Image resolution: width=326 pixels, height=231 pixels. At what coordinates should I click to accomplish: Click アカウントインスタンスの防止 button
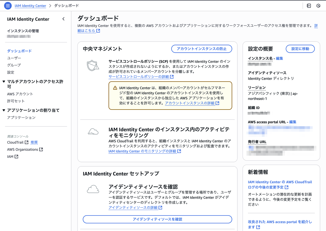pyautogui.click(x=202, y=49)
